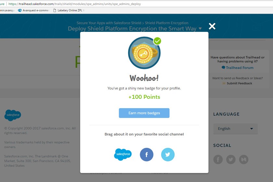Close the badge popup with the X
This screenshot has width=273, height=182.
tap(212, 26)
